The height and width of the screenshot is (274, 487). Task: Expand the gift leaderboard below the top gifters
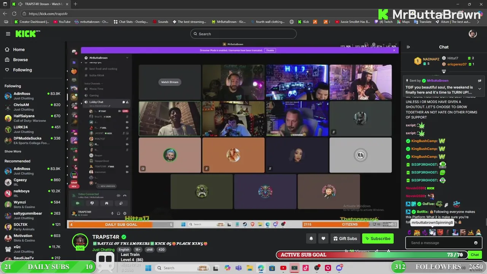tap(444, 72)
